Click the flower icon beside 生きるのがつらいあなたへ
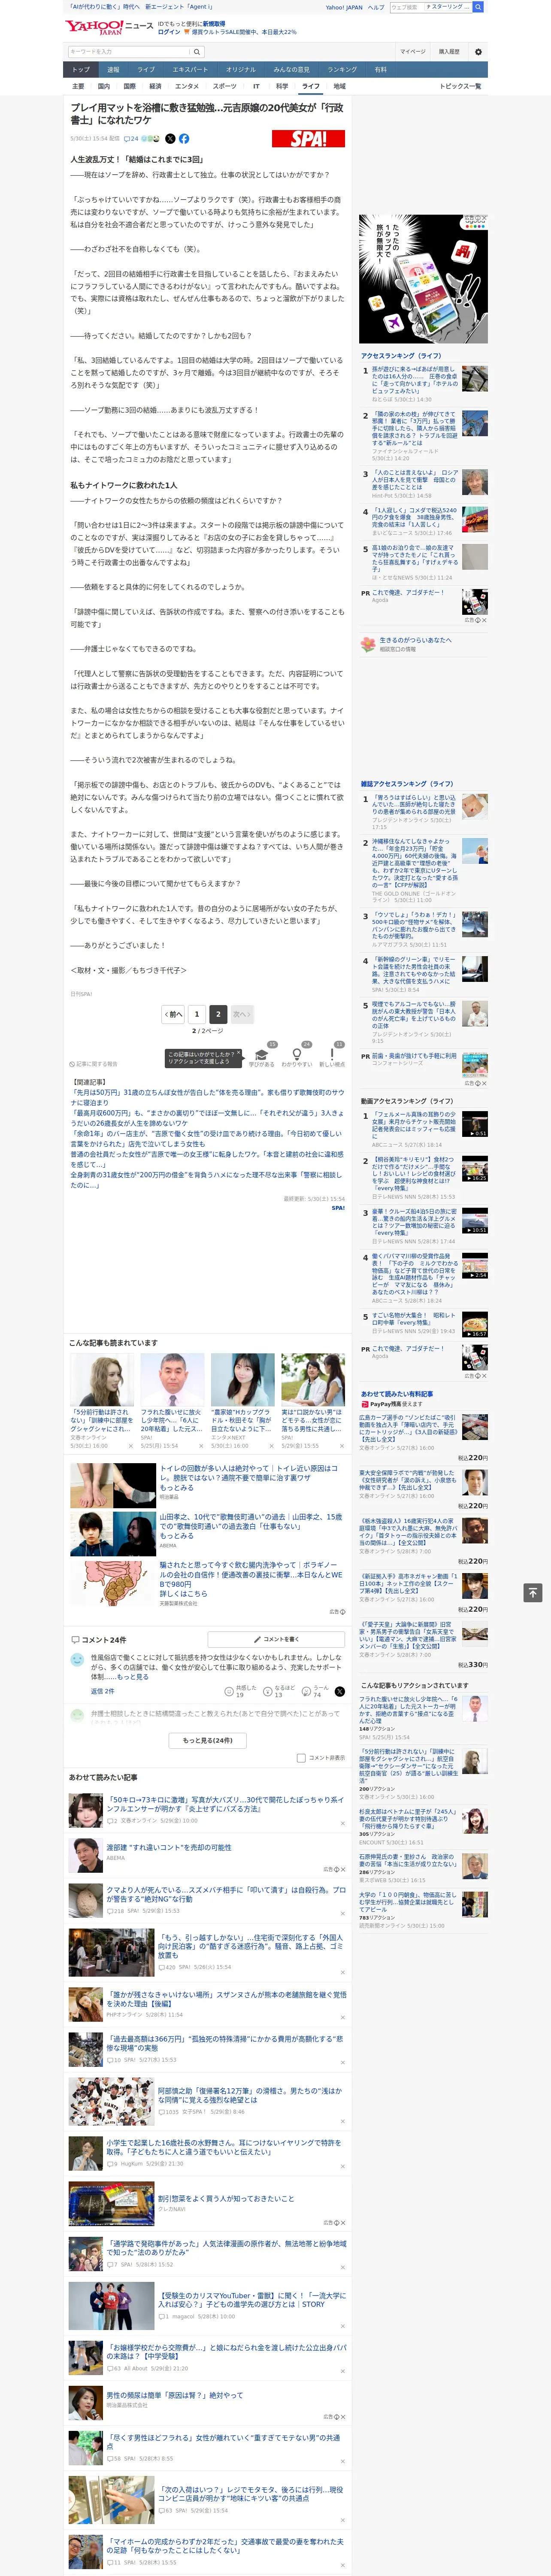 tap(368, 644)
